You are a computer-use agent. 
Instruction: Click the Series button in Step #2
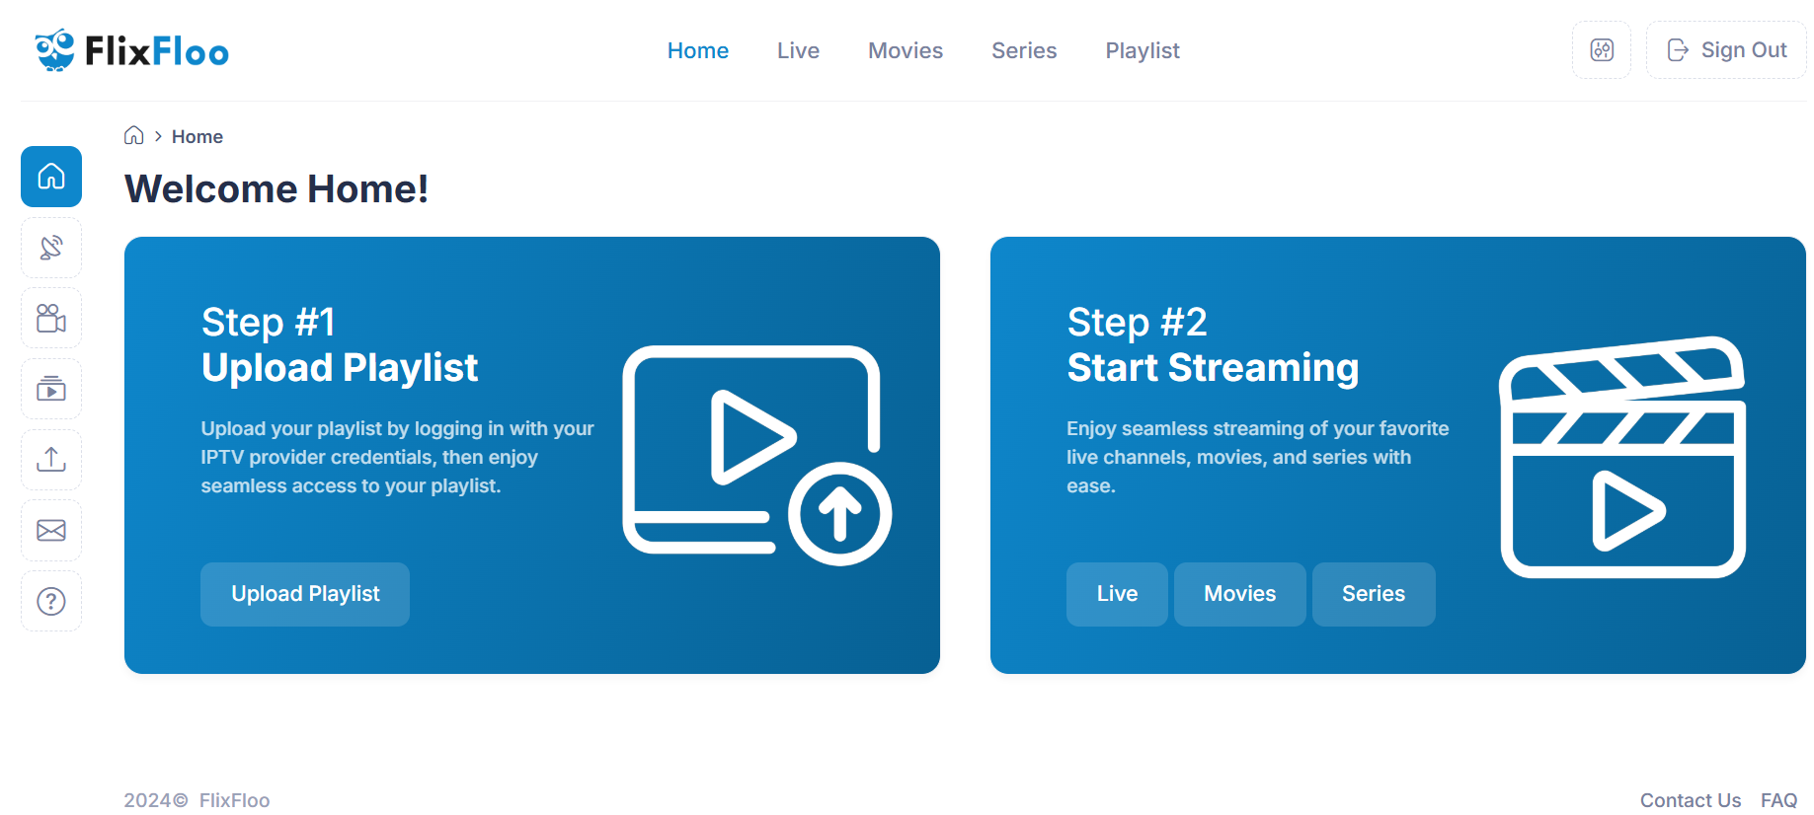click(1374, 594)
